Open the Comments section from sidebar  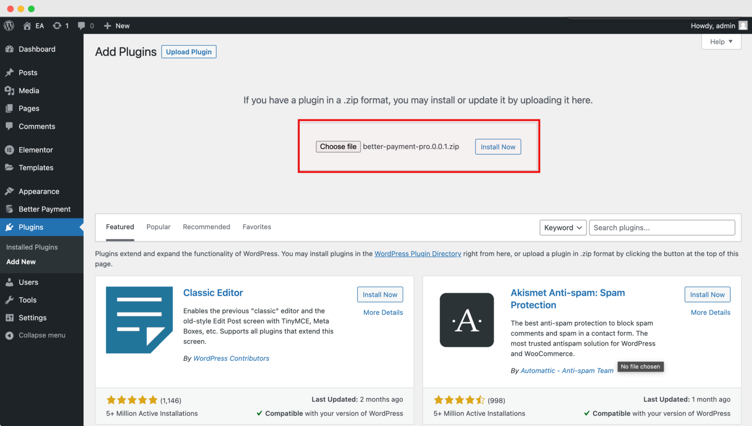pos(10,126)
